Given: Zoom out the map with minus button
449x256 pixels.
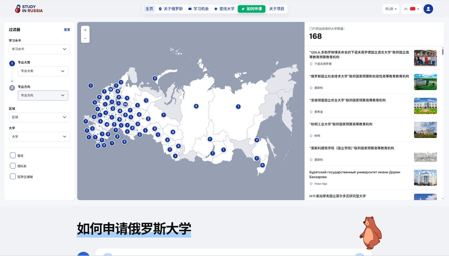Looking at the screenshot, I should coord(85,39).
